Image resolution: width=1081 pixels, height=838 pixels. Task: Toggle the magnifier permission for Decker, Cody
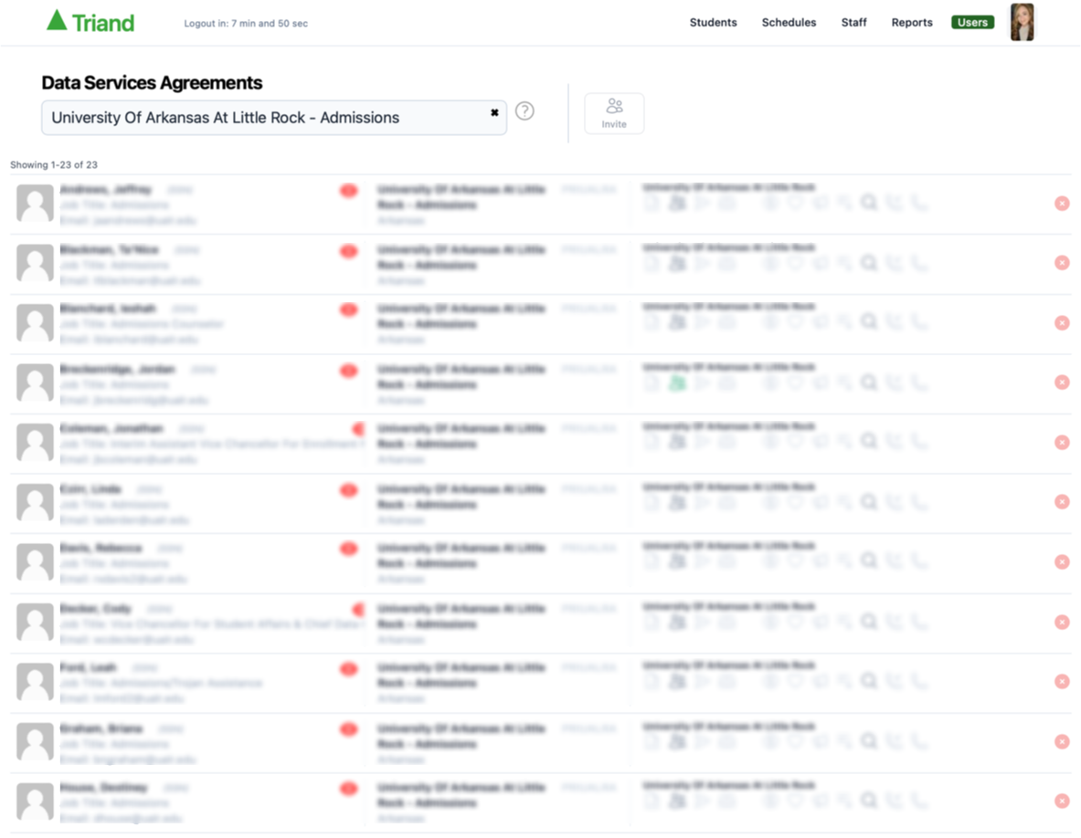[869, 623]
